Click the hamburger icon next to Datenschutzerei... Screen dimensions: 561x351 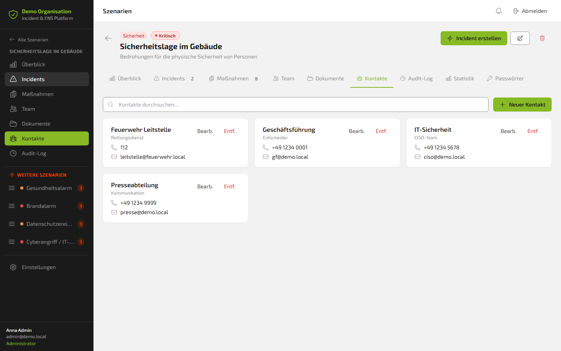[x=12, y=224]
